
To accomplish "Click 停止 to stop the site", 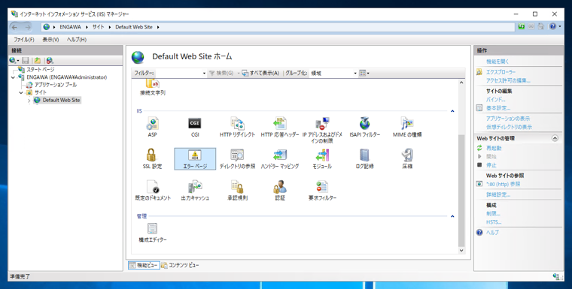I will click(491, 165).
